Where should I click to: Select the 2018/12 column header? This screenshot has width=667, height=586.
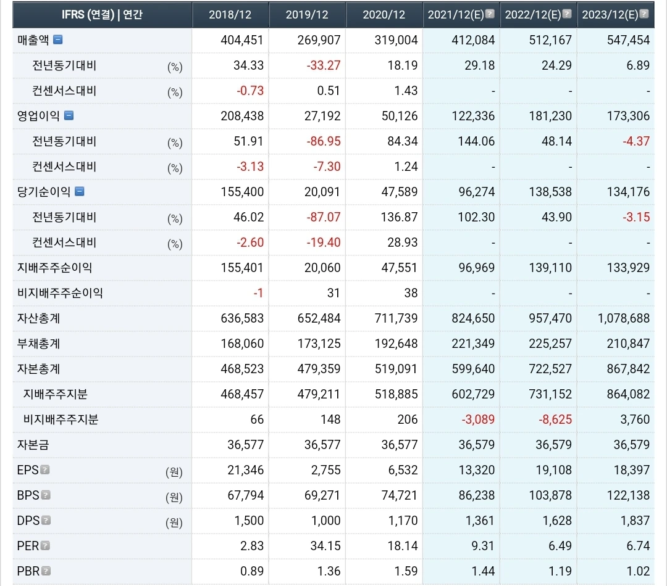230,15
